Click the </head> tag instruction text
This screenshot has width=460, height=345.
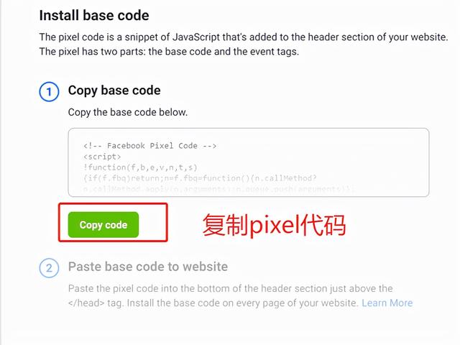coord(213,303)
